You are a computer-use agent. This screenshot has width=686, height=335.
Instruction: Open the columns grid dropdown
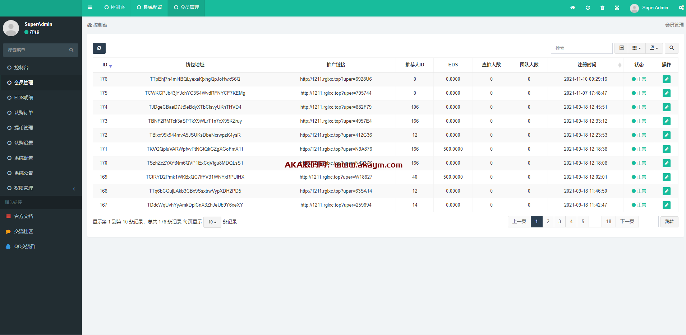(636, 48)
